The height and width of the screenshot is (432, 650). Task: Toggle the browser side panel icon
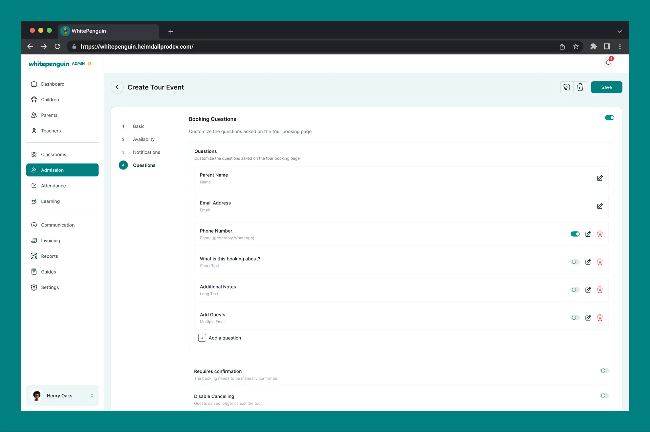pos(607,46)
